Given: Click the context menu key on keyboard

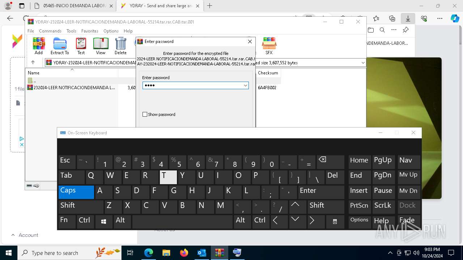Looking at the screenshot, I should 335,222.
